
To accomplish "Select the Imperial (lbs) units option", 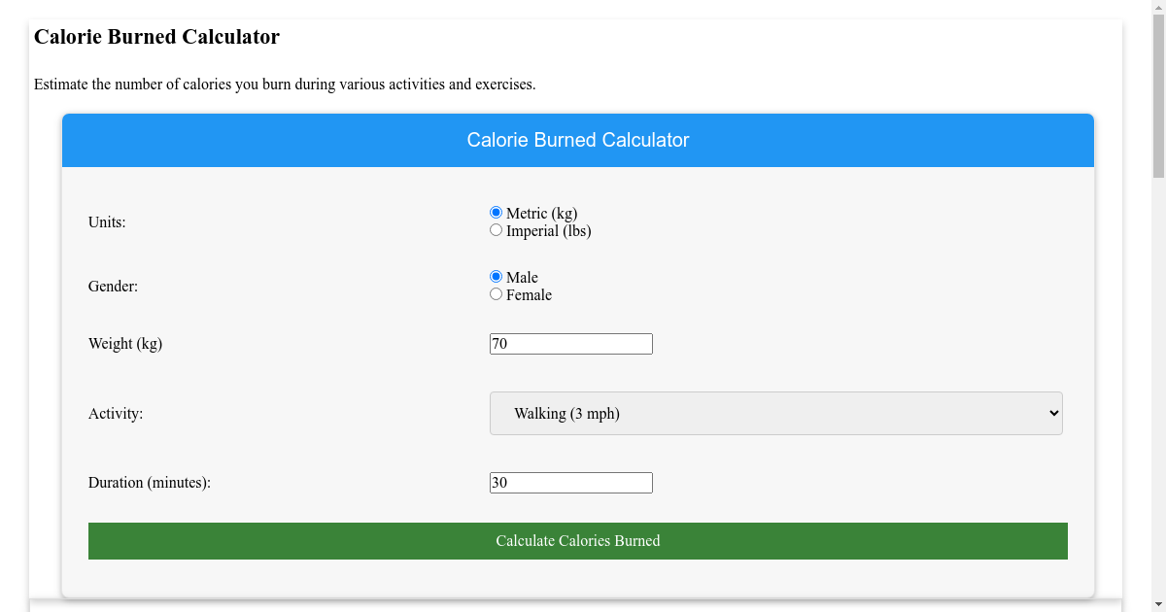I will click(496, 229).
